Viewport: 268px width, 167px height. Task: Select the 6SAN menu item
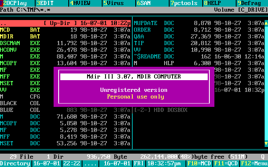(x=152, y=3)
